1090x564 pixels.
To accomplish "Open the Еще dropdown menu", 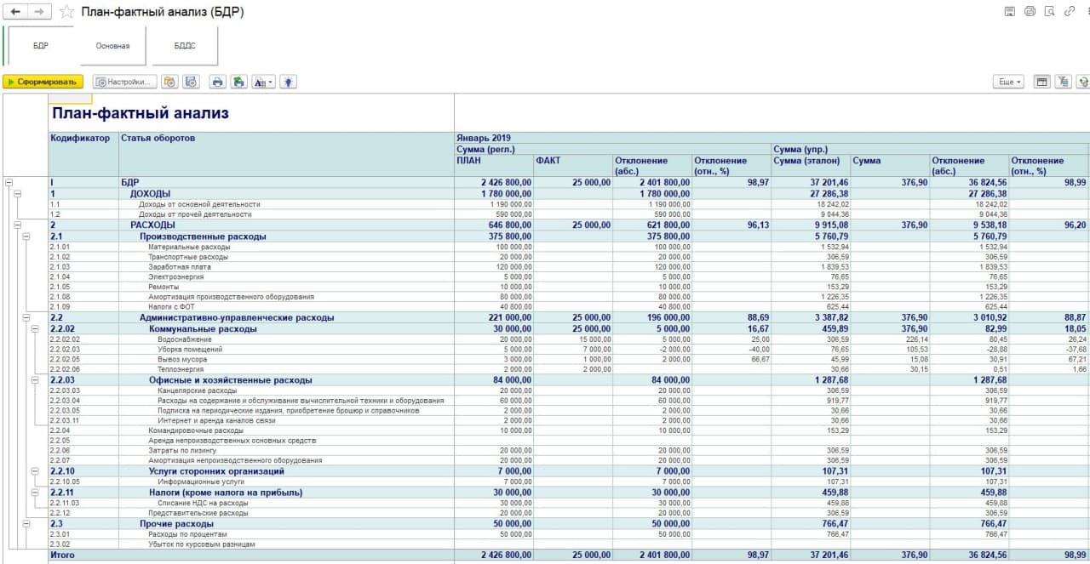I will [1008, 82].
